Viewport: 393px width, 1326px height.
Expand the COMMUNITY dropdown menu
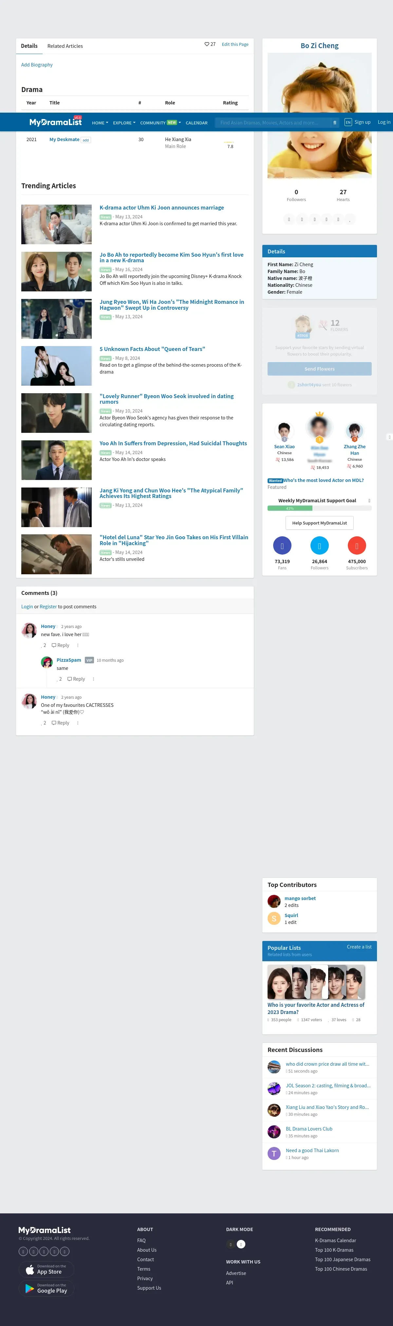pos(161,123)
